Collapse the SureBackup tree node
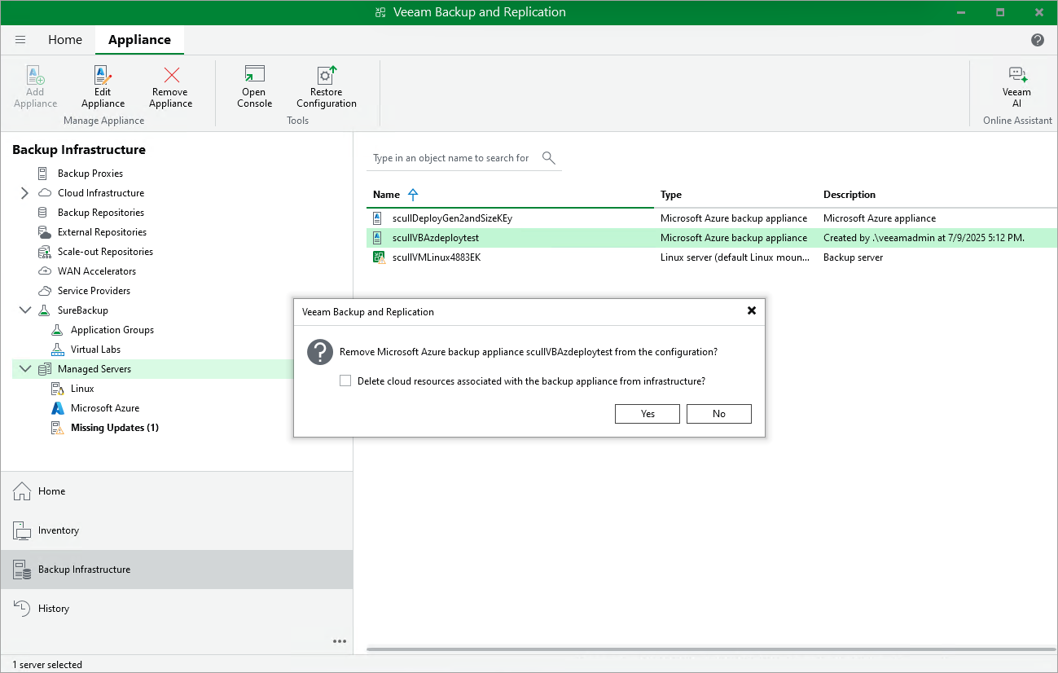Image resolution: width=1058 pixels, height=673 pixels. click(x=24, y=310)
